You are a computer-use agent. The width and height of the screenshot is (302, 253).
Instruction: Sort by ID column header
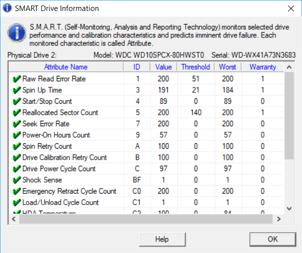click(x=137, y=67)
